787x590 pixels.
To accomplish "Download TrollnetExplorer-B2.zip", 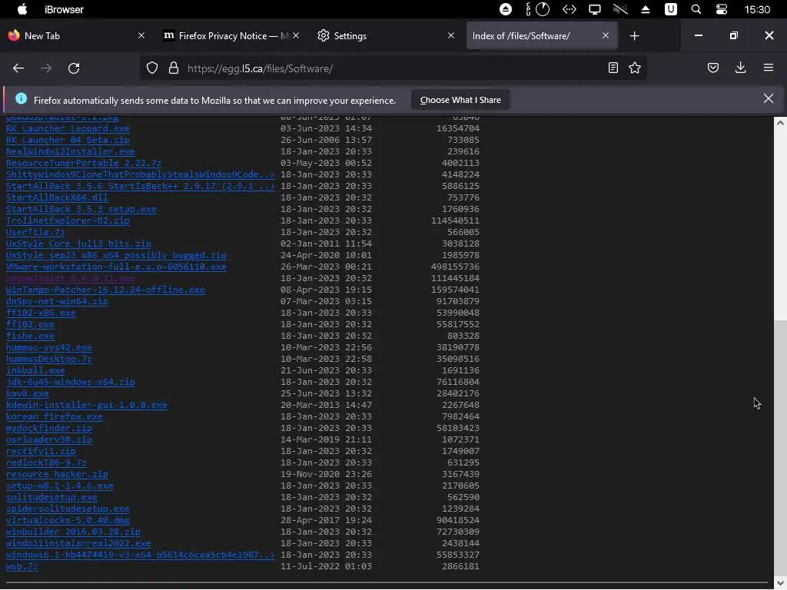I will [x=68, y=220].
